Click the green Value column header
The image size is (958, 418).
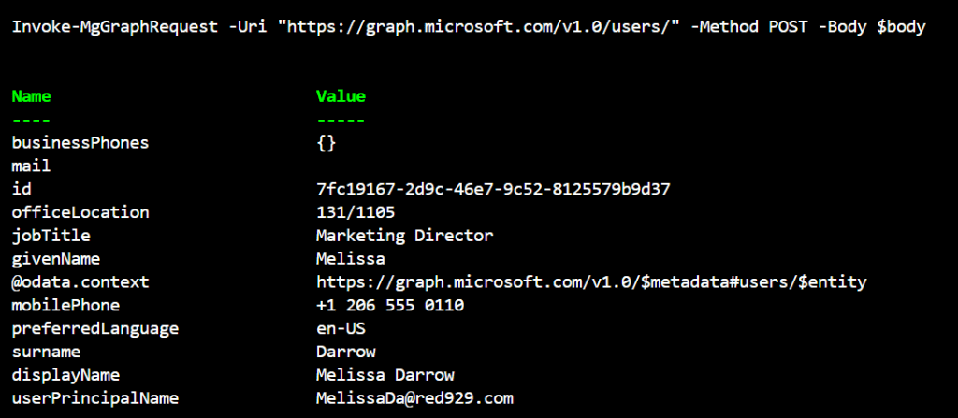tap(341, 96)
